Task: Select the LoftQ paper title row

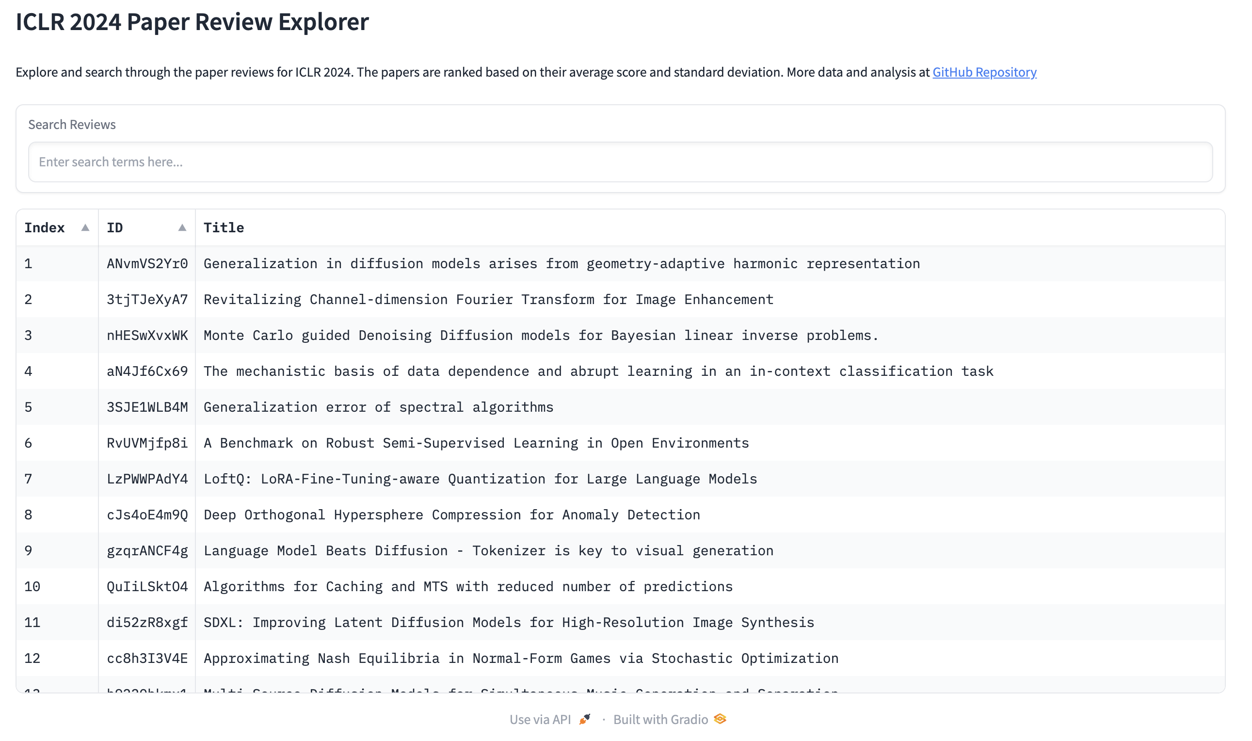Action: pos(480,479)
